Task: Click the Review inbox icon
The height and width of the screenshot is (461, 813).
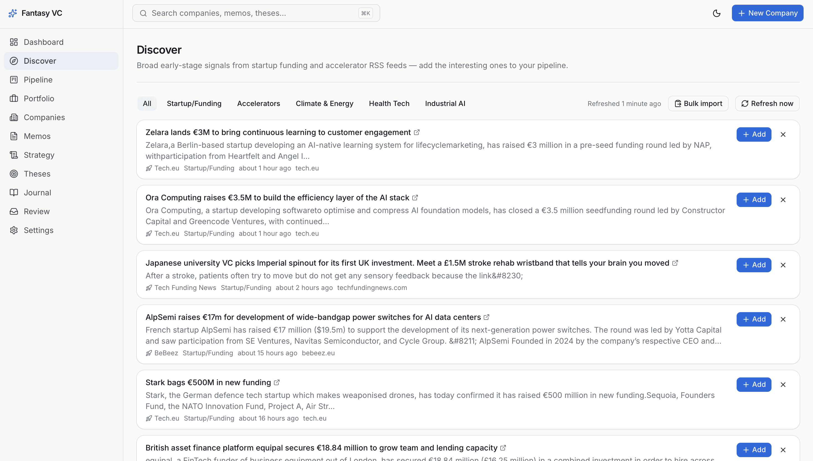Action: pos(14,211)
